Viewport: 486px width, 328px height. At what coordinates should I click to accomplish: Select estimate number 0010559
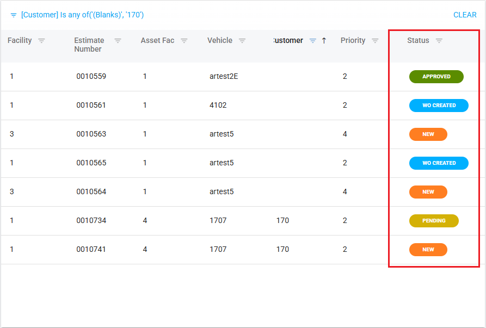pos(91,77)
